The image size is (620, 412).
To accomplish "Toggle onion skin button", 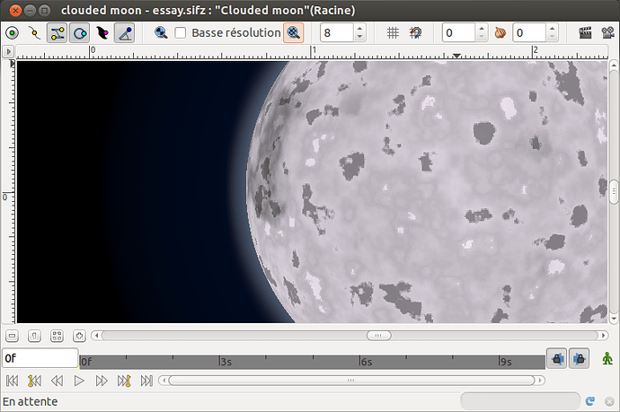I will [500, 33].
